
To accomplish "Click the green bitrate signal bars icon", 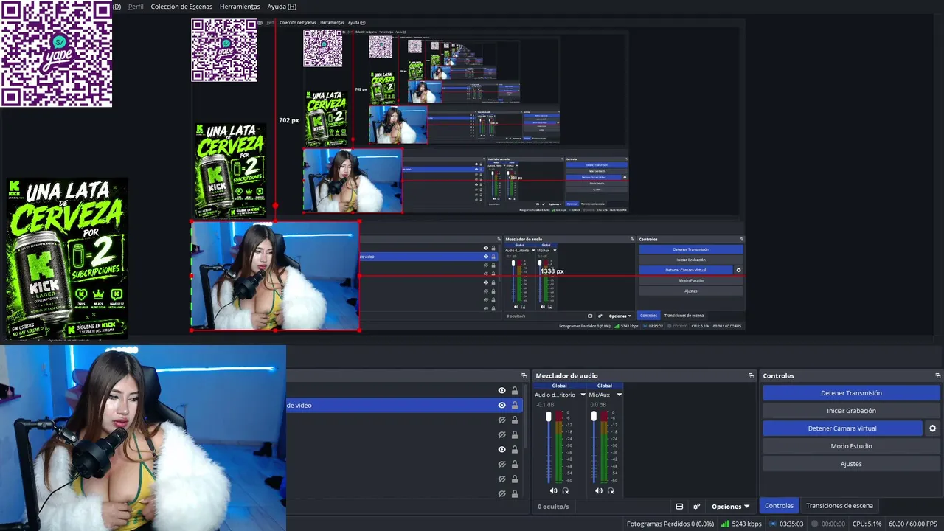I will tap(725, 524).
